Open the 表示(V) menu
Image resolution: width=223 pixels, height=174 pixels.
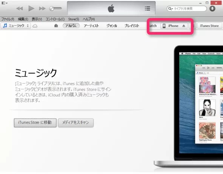coord(37,19)
